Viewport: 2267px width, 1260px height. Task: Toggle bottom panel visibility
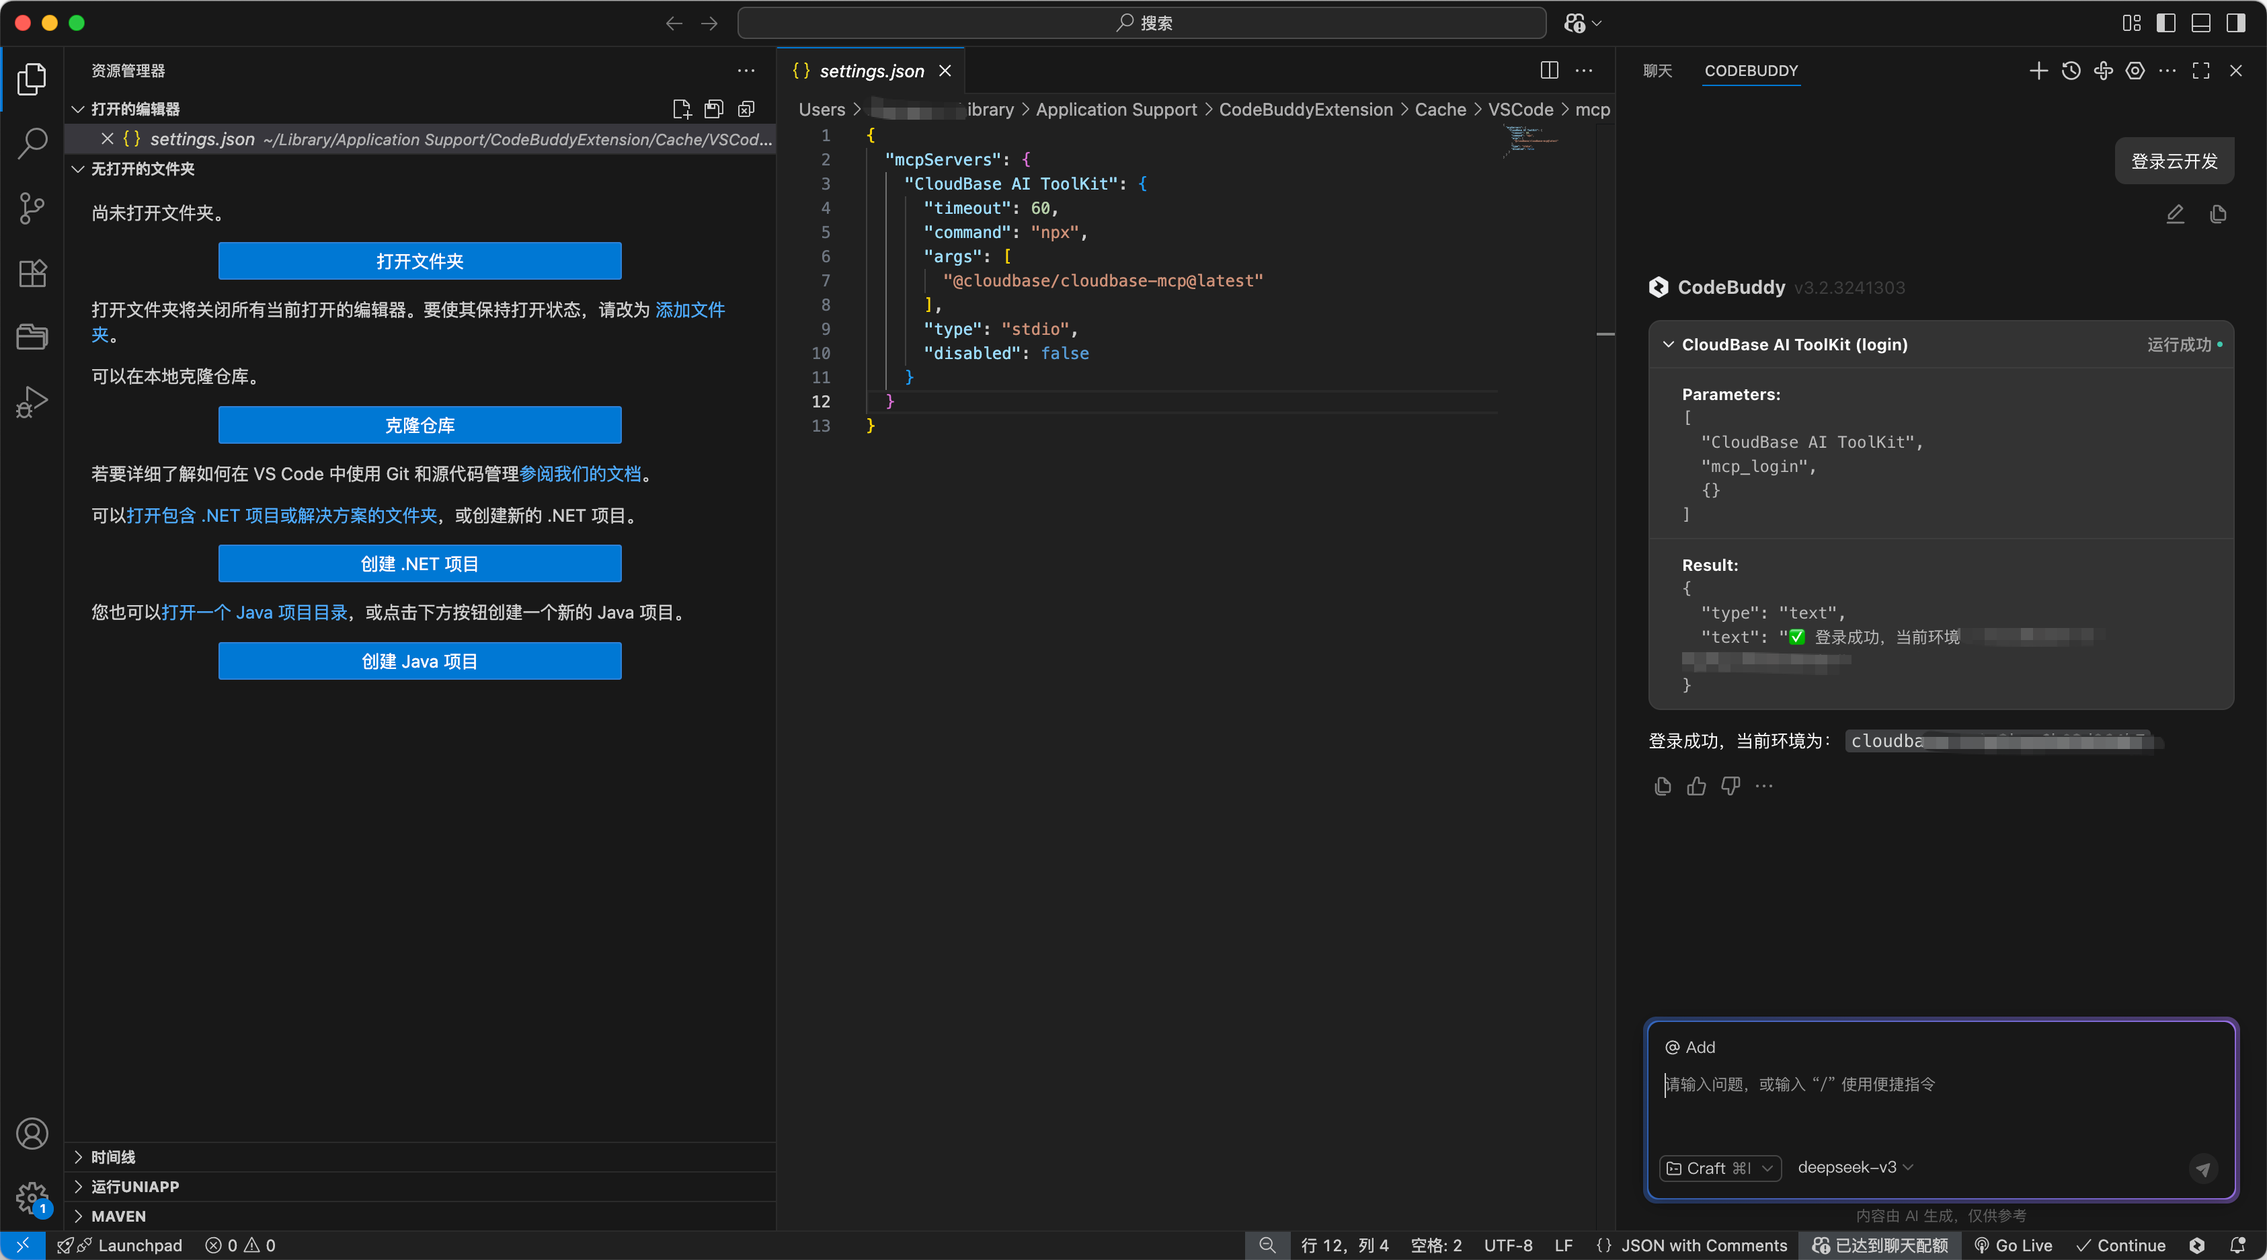tap(2200, 23)
